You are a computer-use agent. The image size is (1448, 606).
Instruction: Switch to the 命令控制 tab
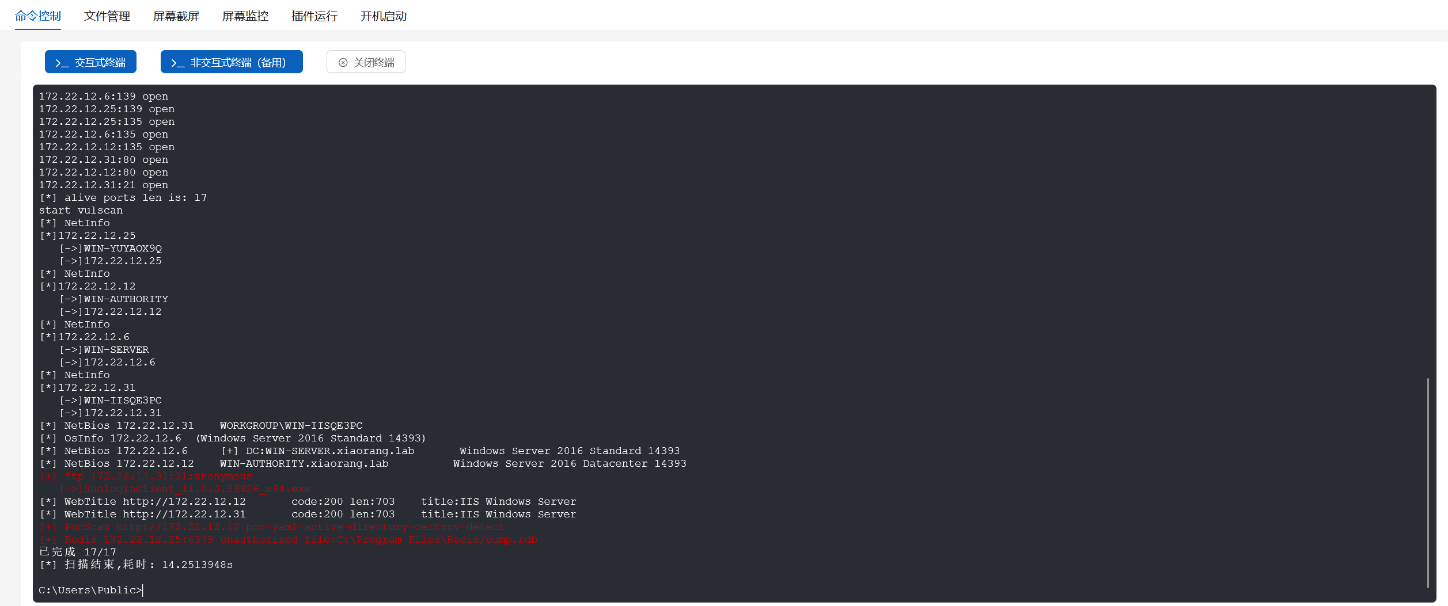38,16
